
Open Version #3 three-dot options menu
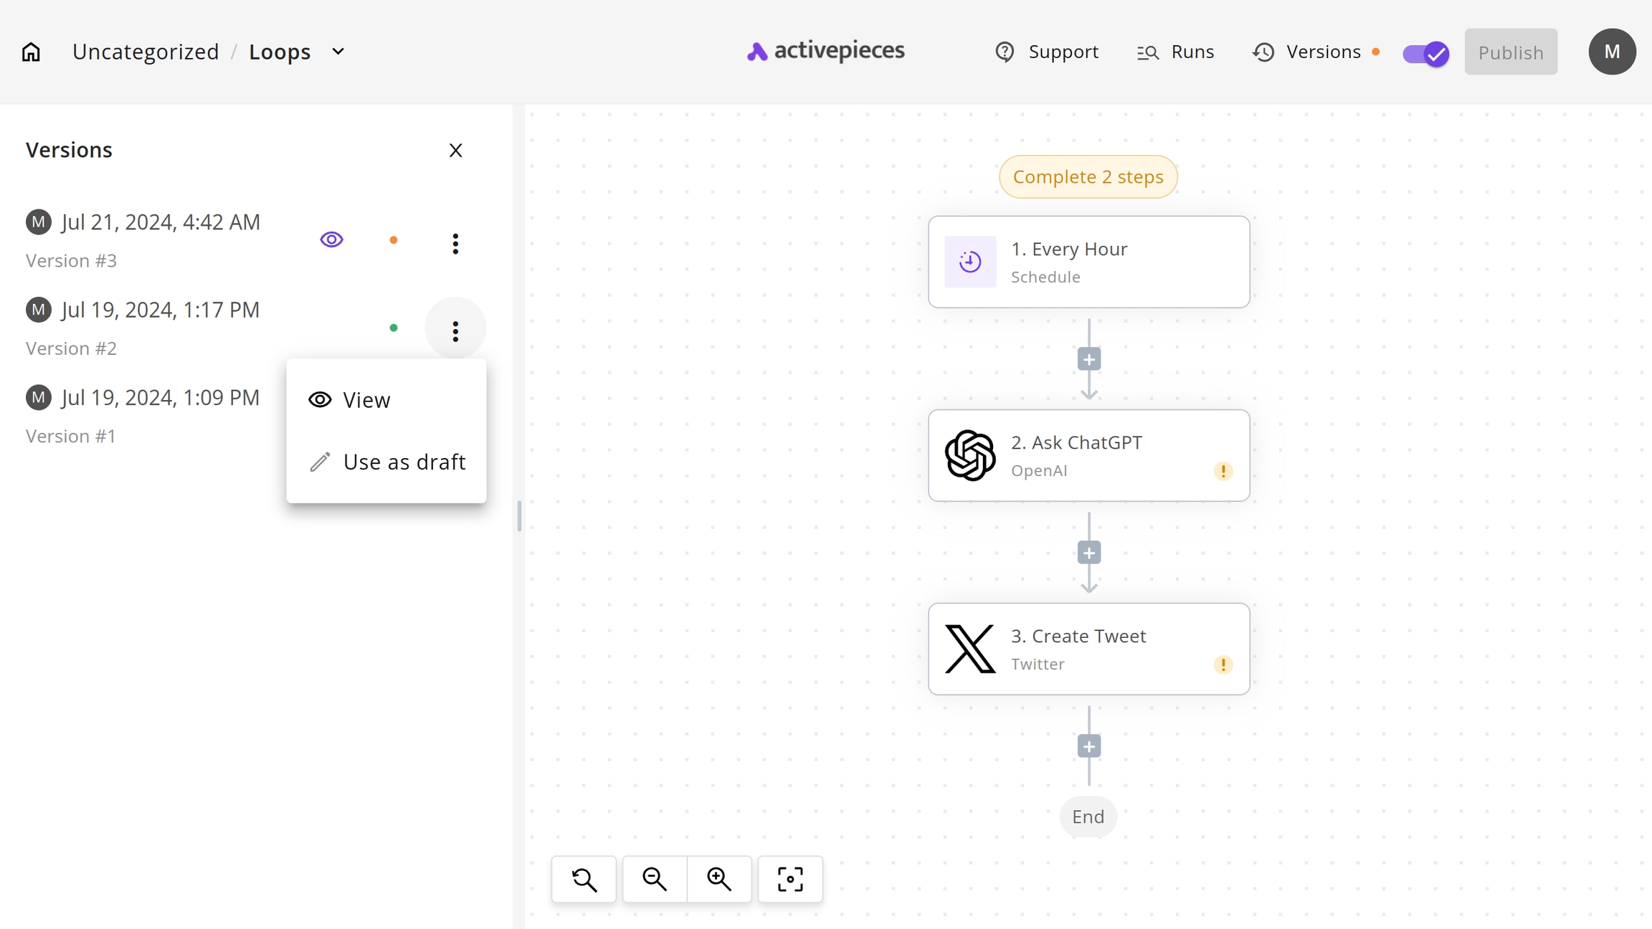tap(455, 244)
